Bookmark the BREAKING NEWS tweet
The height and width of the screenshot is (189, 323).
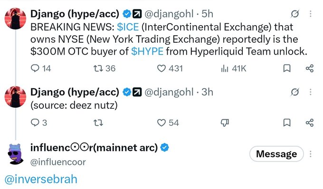tap(287, 68)
